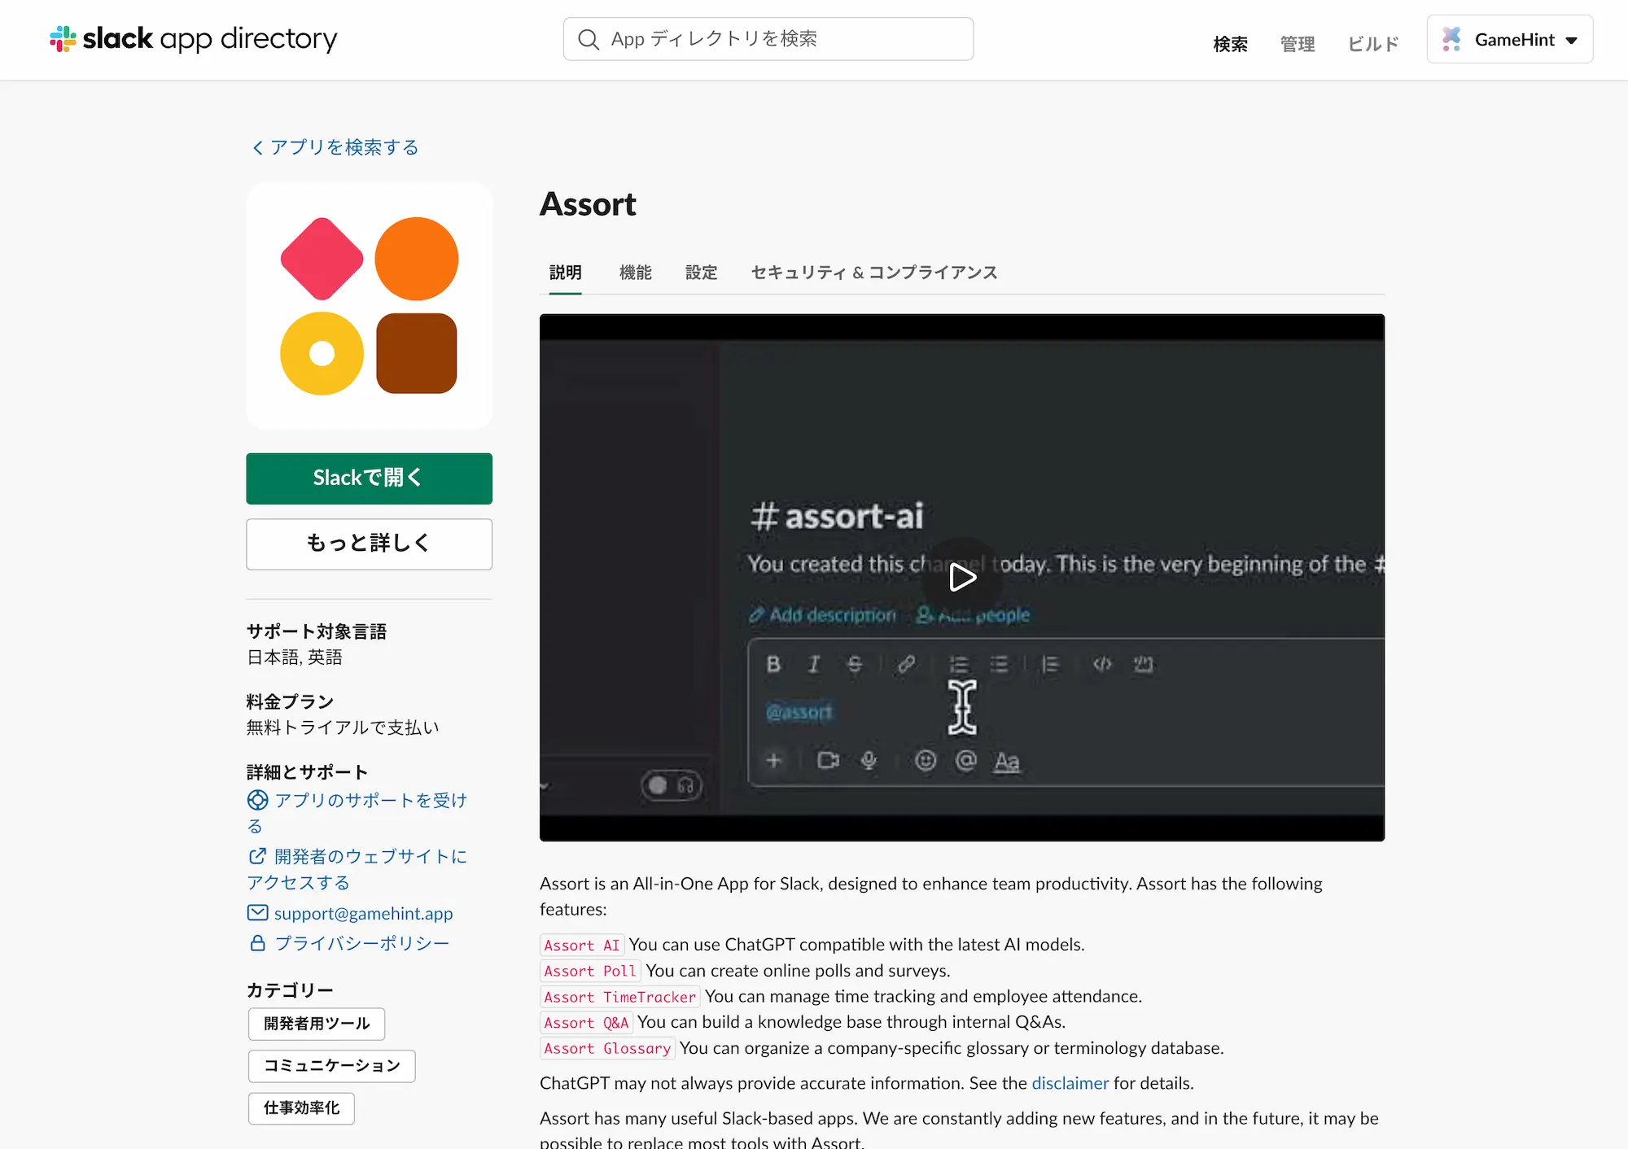Viewport: 1628px width, 1149px height.
Task: Click the code icon in video
Action: coord(1102,664)
